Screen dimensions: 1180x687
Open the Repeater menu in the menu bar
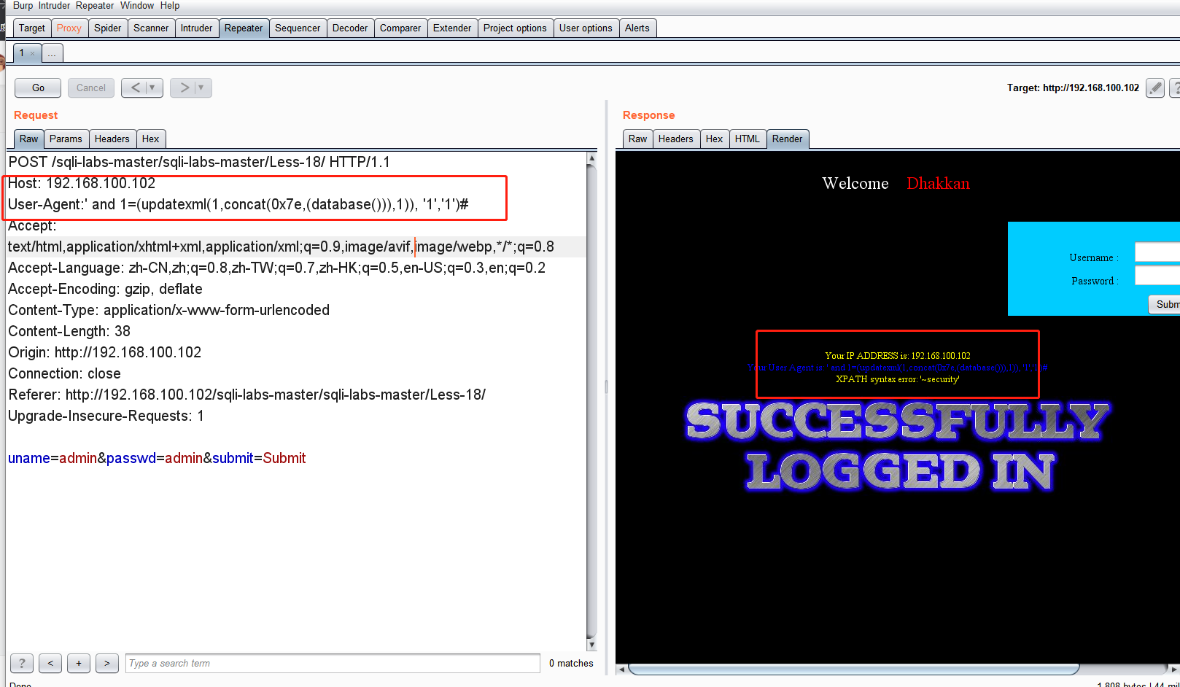pyautogui.click(x=95, y=6)
